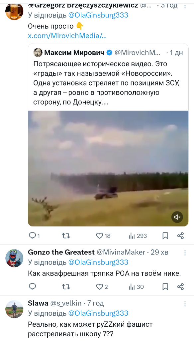Unmute the video with the speaker icon
The image size is (194, 341).
(x=177, y=217)
